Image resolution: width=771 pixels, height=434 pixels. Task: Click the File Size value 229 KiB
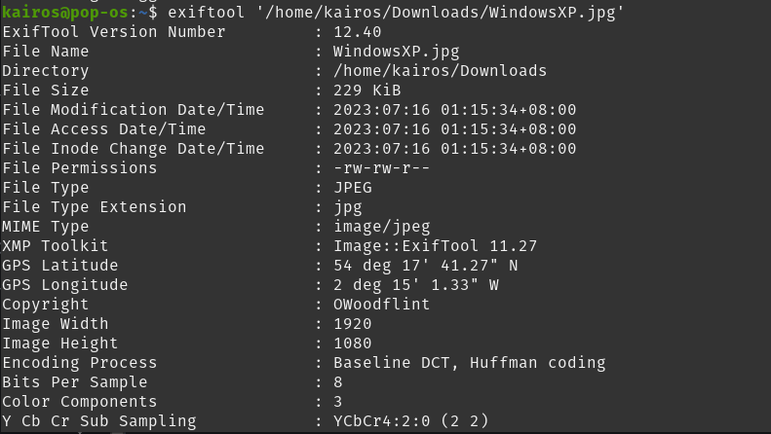[x=366, y=90]
